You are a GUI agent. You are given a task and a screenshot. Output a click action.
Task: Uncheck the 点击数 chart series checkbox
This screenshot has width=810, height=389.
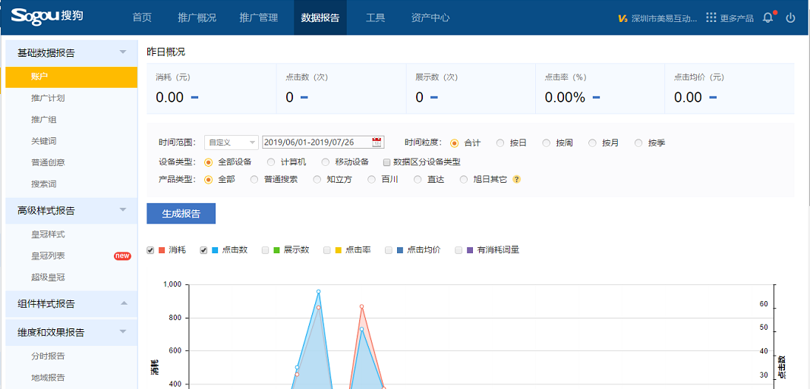(203, 250)
